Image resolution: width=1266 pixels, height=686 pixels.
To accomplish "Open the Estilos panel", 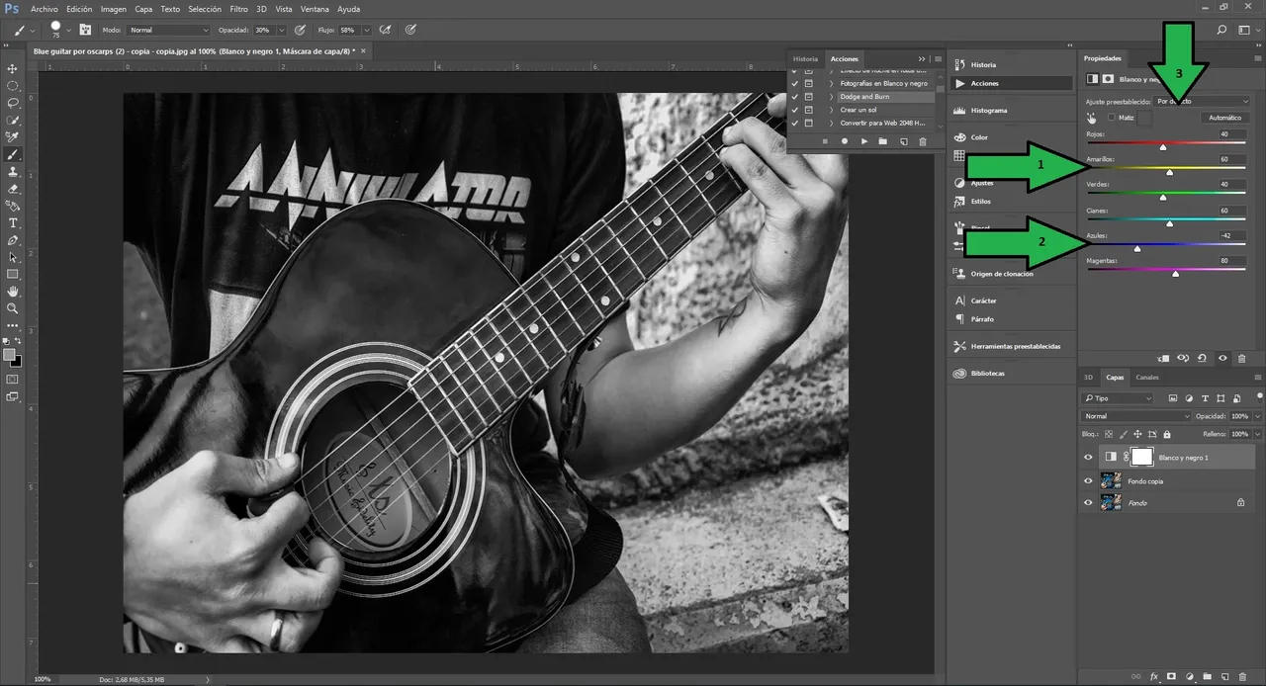I will [971, 201].
